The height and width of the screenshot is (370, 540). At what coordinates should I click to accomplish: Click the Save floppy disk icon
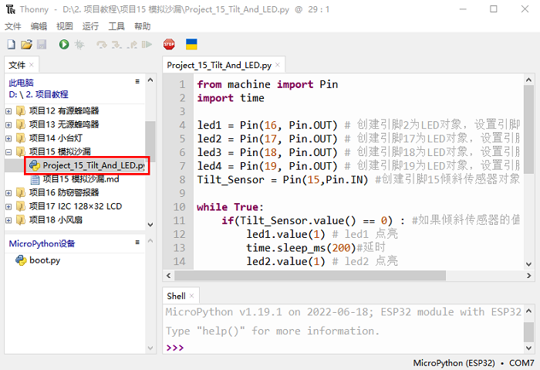pyautogui.click(x=41, y=45)
